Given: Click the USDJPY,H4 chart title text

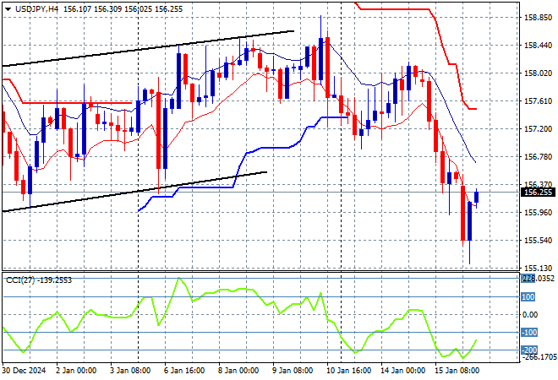Looking at the screenshot, I should pyautogui.click(x=31, y=7).
